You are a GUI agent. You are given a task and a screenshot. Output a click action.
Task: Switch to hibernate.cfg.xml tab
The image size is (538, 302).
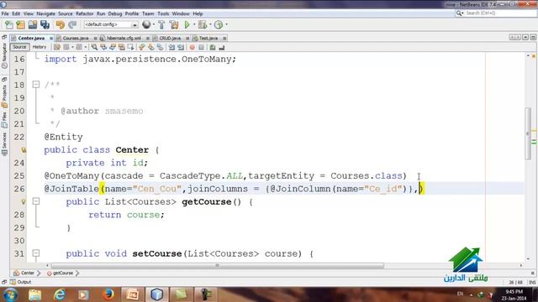coord(124,38)
